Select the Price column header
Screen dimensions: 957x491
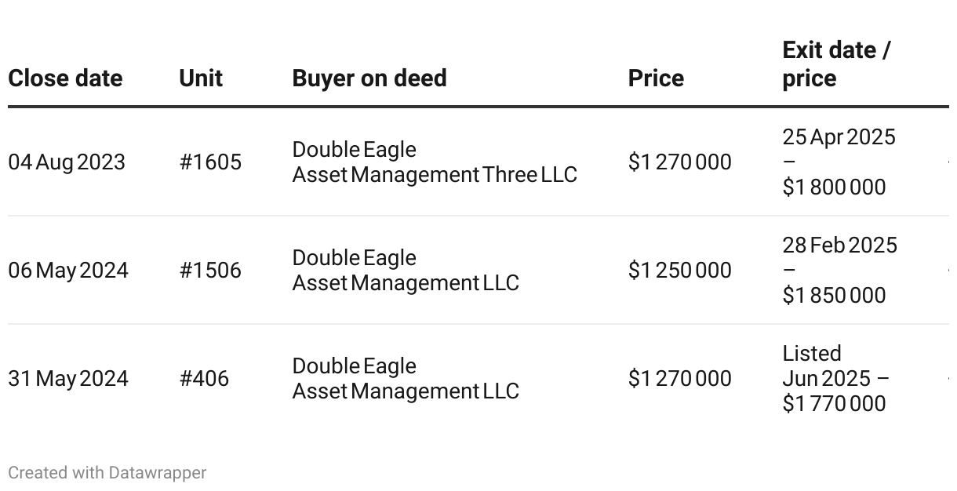point(656,78)
